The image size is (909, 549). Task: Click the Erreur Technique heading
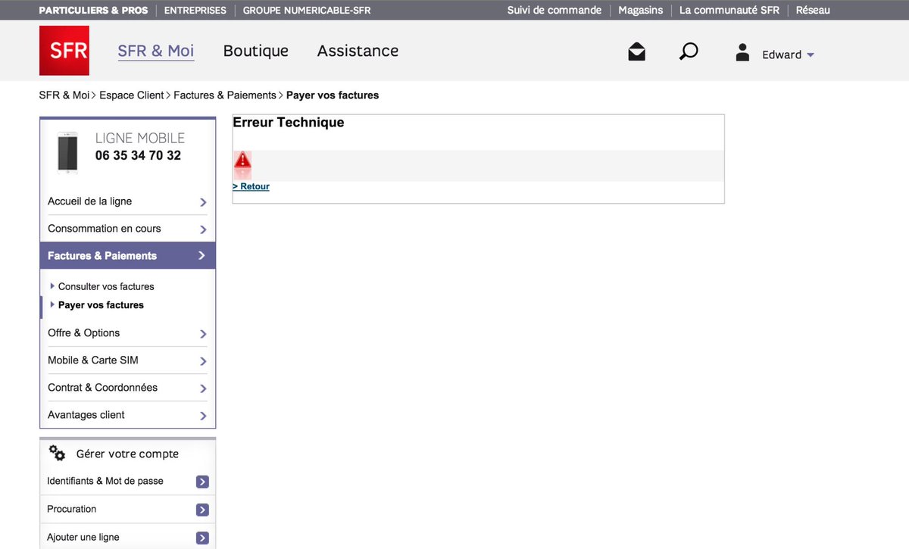pyautogui.click(x=289, y=123)
